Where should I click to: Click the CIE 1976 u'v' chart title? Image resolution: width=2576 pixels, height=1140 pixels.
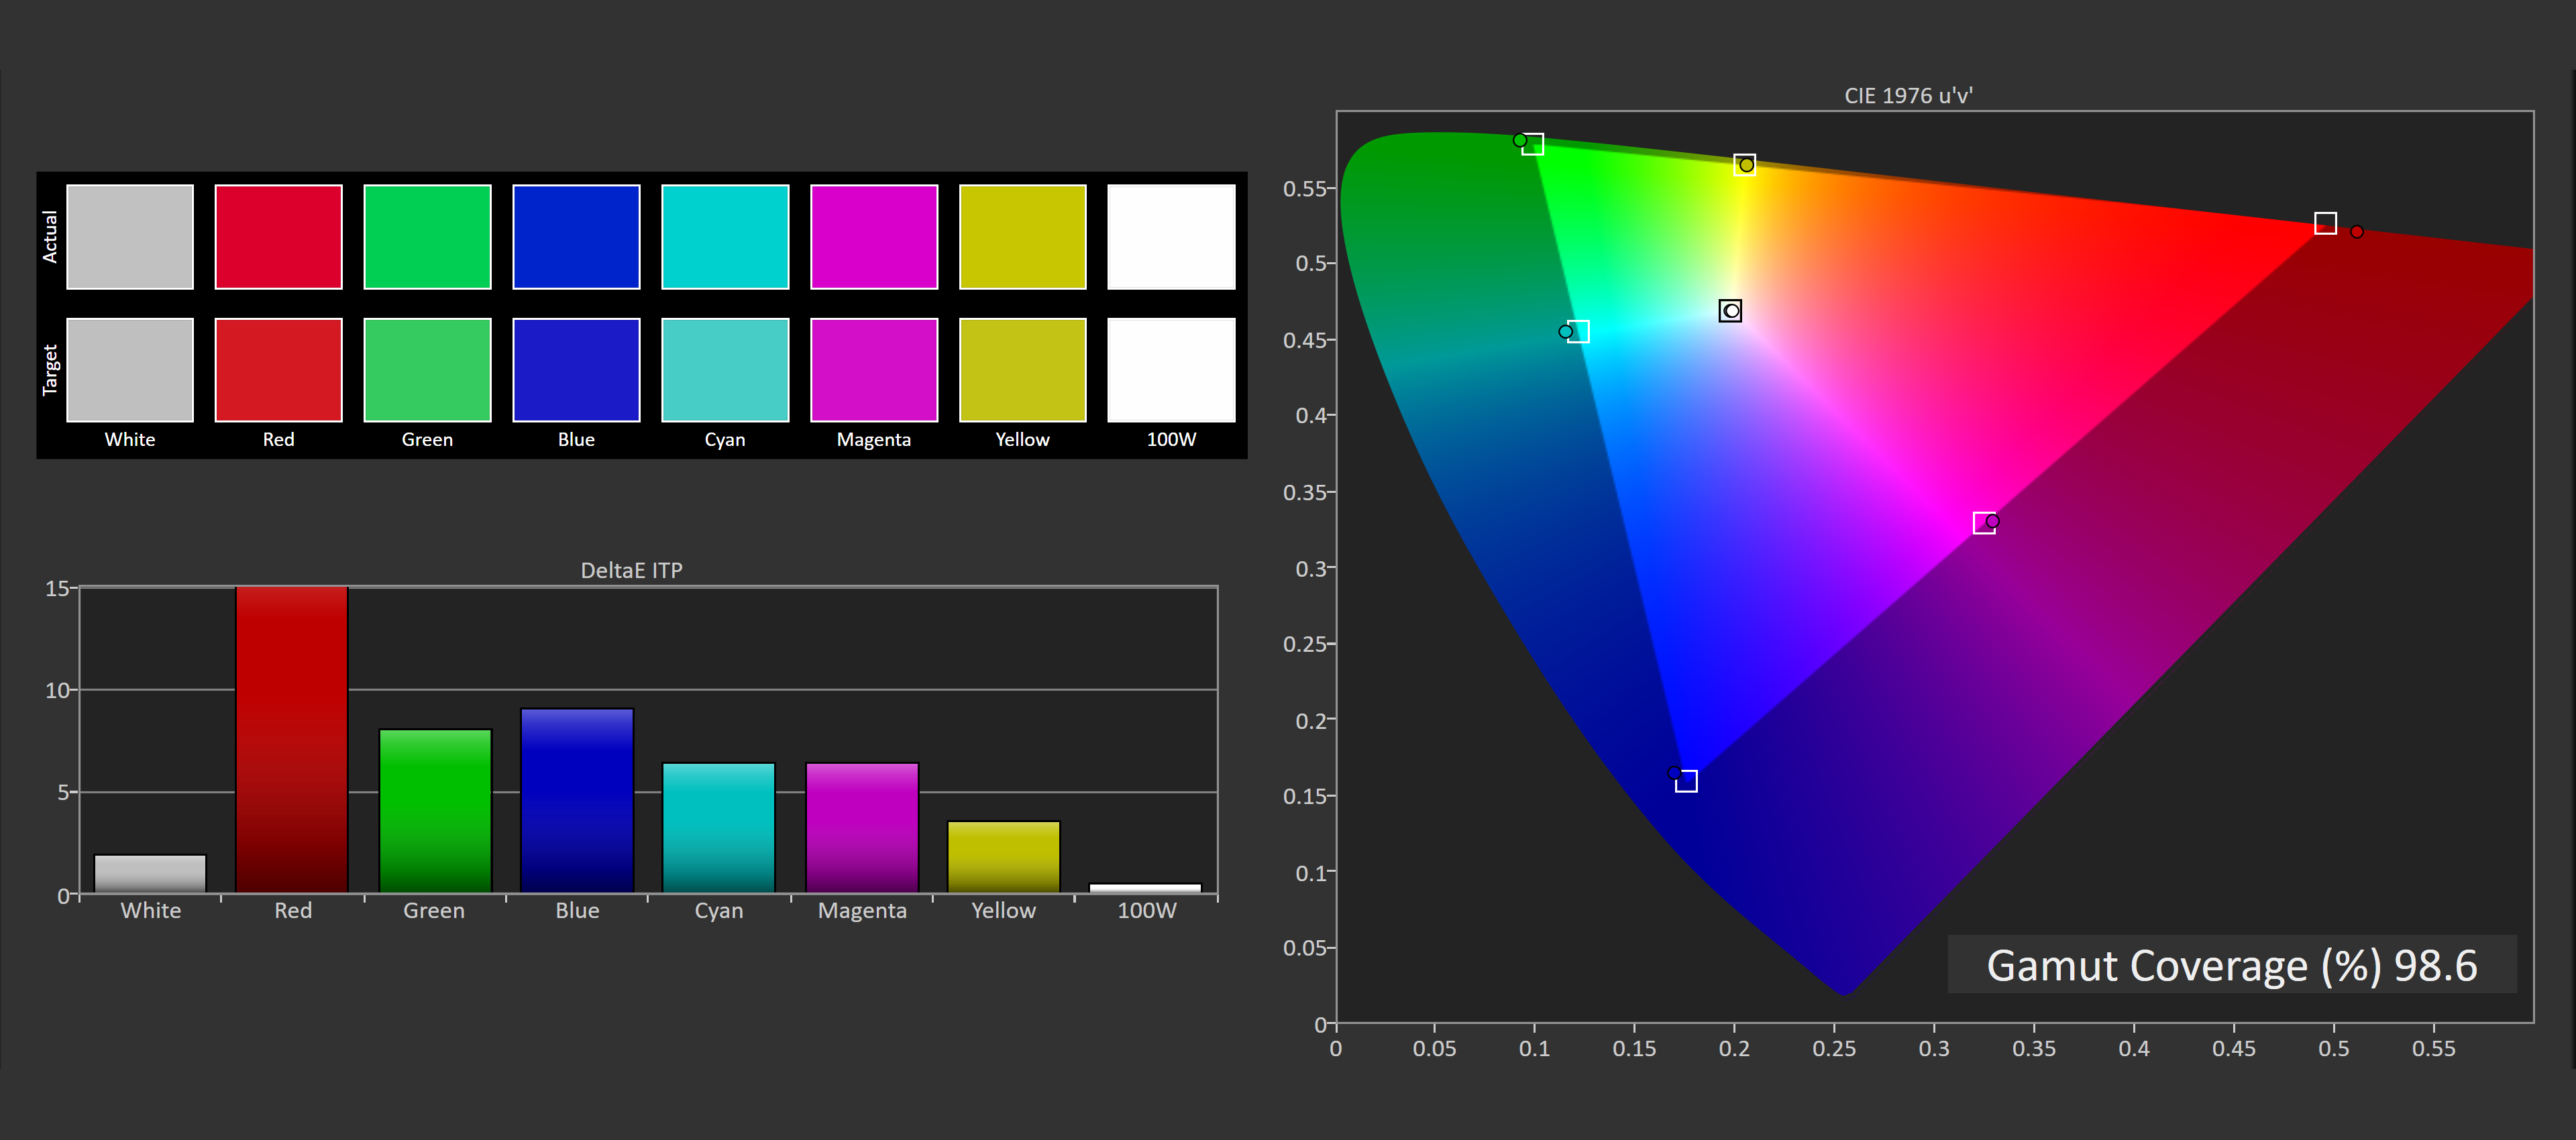(x=1908, y=96)
